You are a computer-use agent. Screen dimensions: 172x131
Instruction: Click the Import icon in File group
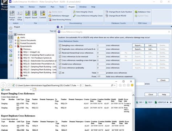[x=28, y=15]
